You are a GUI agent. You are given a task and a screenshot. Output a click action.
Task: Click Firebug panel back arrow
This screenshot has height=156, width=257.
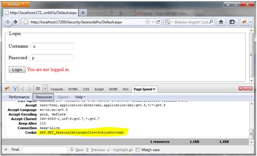point(23,89)
